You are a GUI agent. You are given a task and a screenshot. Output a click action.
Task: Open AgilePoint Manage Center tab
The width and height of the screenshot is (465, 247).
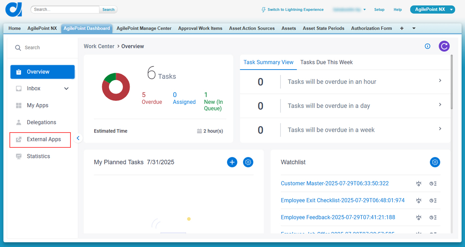coord(144,28)
